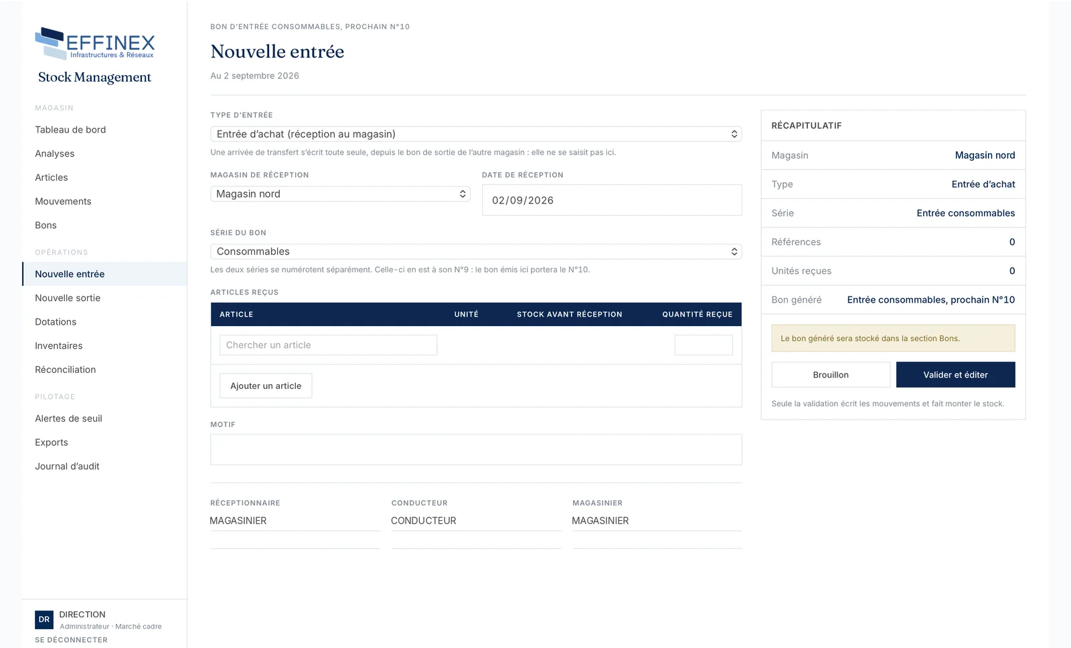Open the Série du bon dropdown
Viewport: 1071px width, 648px height.
(x=476, y=252)
